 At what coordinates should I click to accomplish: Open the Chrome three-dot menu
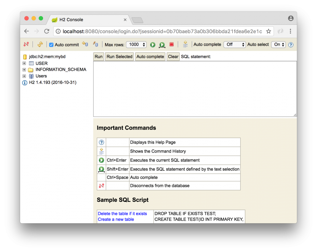point(290,31)
